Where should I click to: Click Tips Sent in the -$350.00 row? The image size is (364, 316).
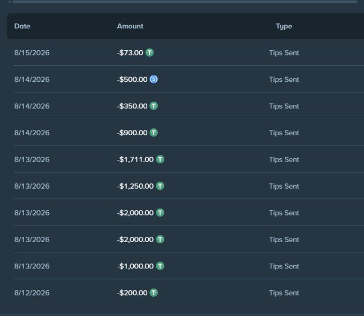[284, 106]
